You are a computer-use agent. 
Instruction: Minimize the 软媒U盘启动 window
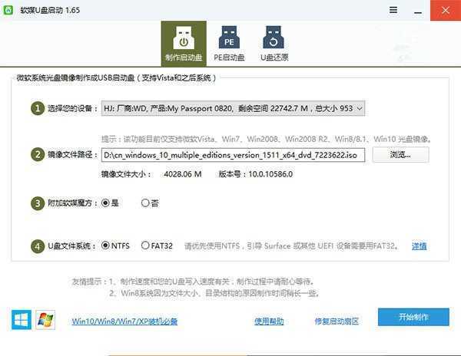[418, 10]
